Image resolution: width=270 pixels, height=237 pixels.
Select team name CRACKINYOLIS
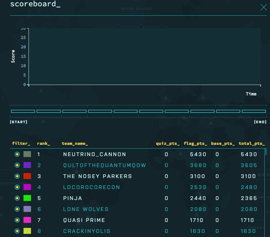(x=87, y=231)
